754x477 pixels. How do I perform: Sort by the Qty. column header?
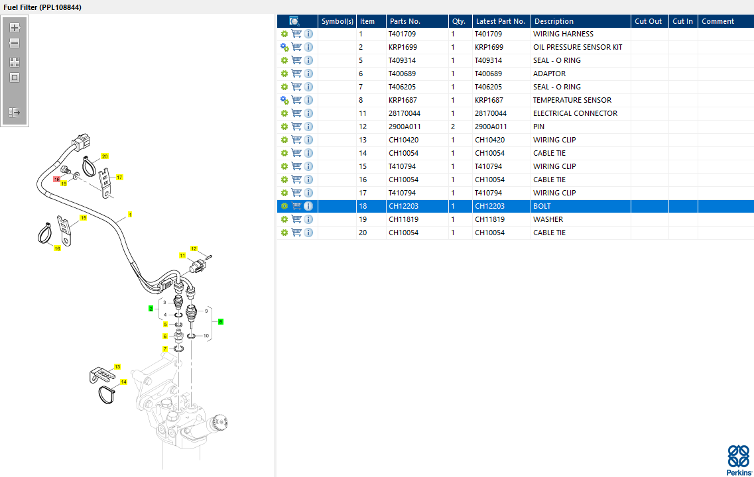click(x=461, y=21)
